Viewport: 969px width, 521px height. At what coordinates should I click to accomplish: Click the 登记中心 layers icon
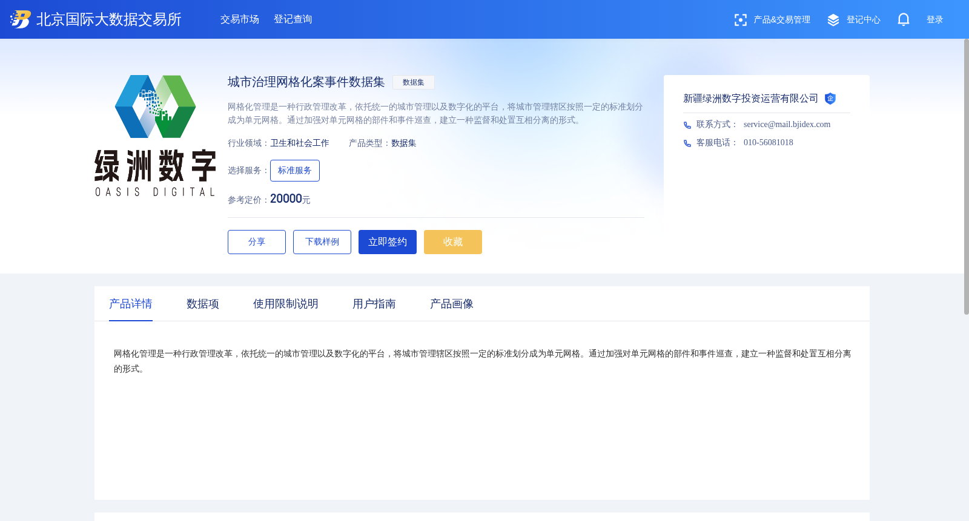(x=833, y=20)
